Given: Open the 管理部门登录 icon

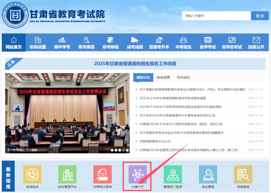Looking at the screenshot, I should [x=173, y=174].
